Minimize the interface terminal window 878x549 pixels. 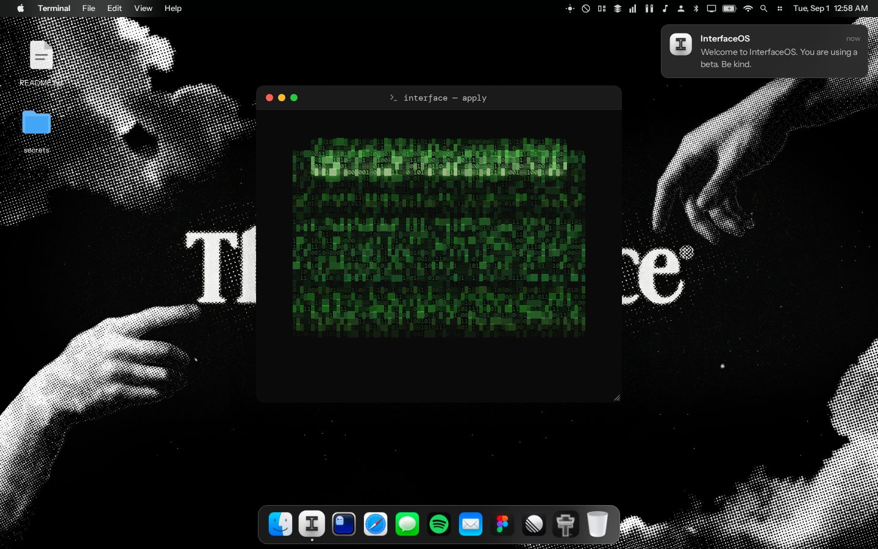[x=282, y=98]
